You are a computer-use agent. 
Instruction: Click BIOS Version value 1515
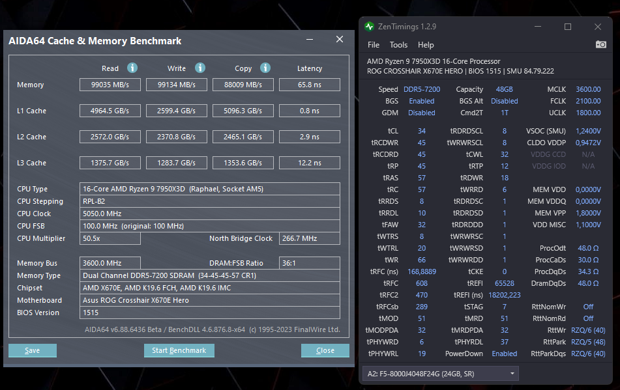209,313
